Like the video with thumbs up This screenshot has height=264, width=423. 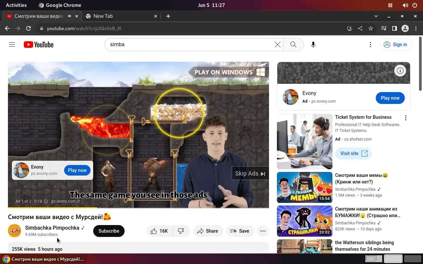pos(159,231)
